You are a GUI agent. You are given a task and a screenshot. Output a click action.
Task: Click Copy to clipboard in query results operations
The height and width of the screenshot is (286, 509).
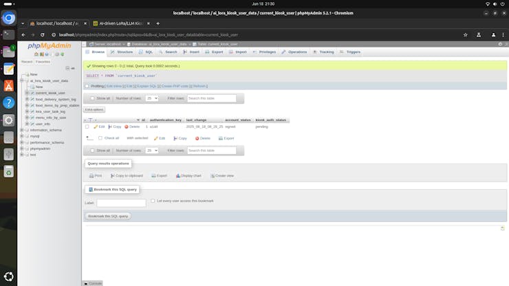pos(127,175)
